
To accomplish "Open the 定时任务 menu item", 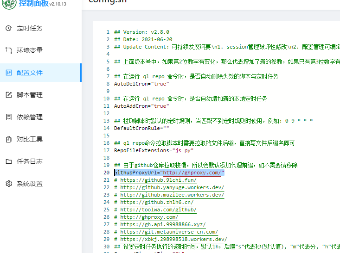I will [x=41, y=28].
